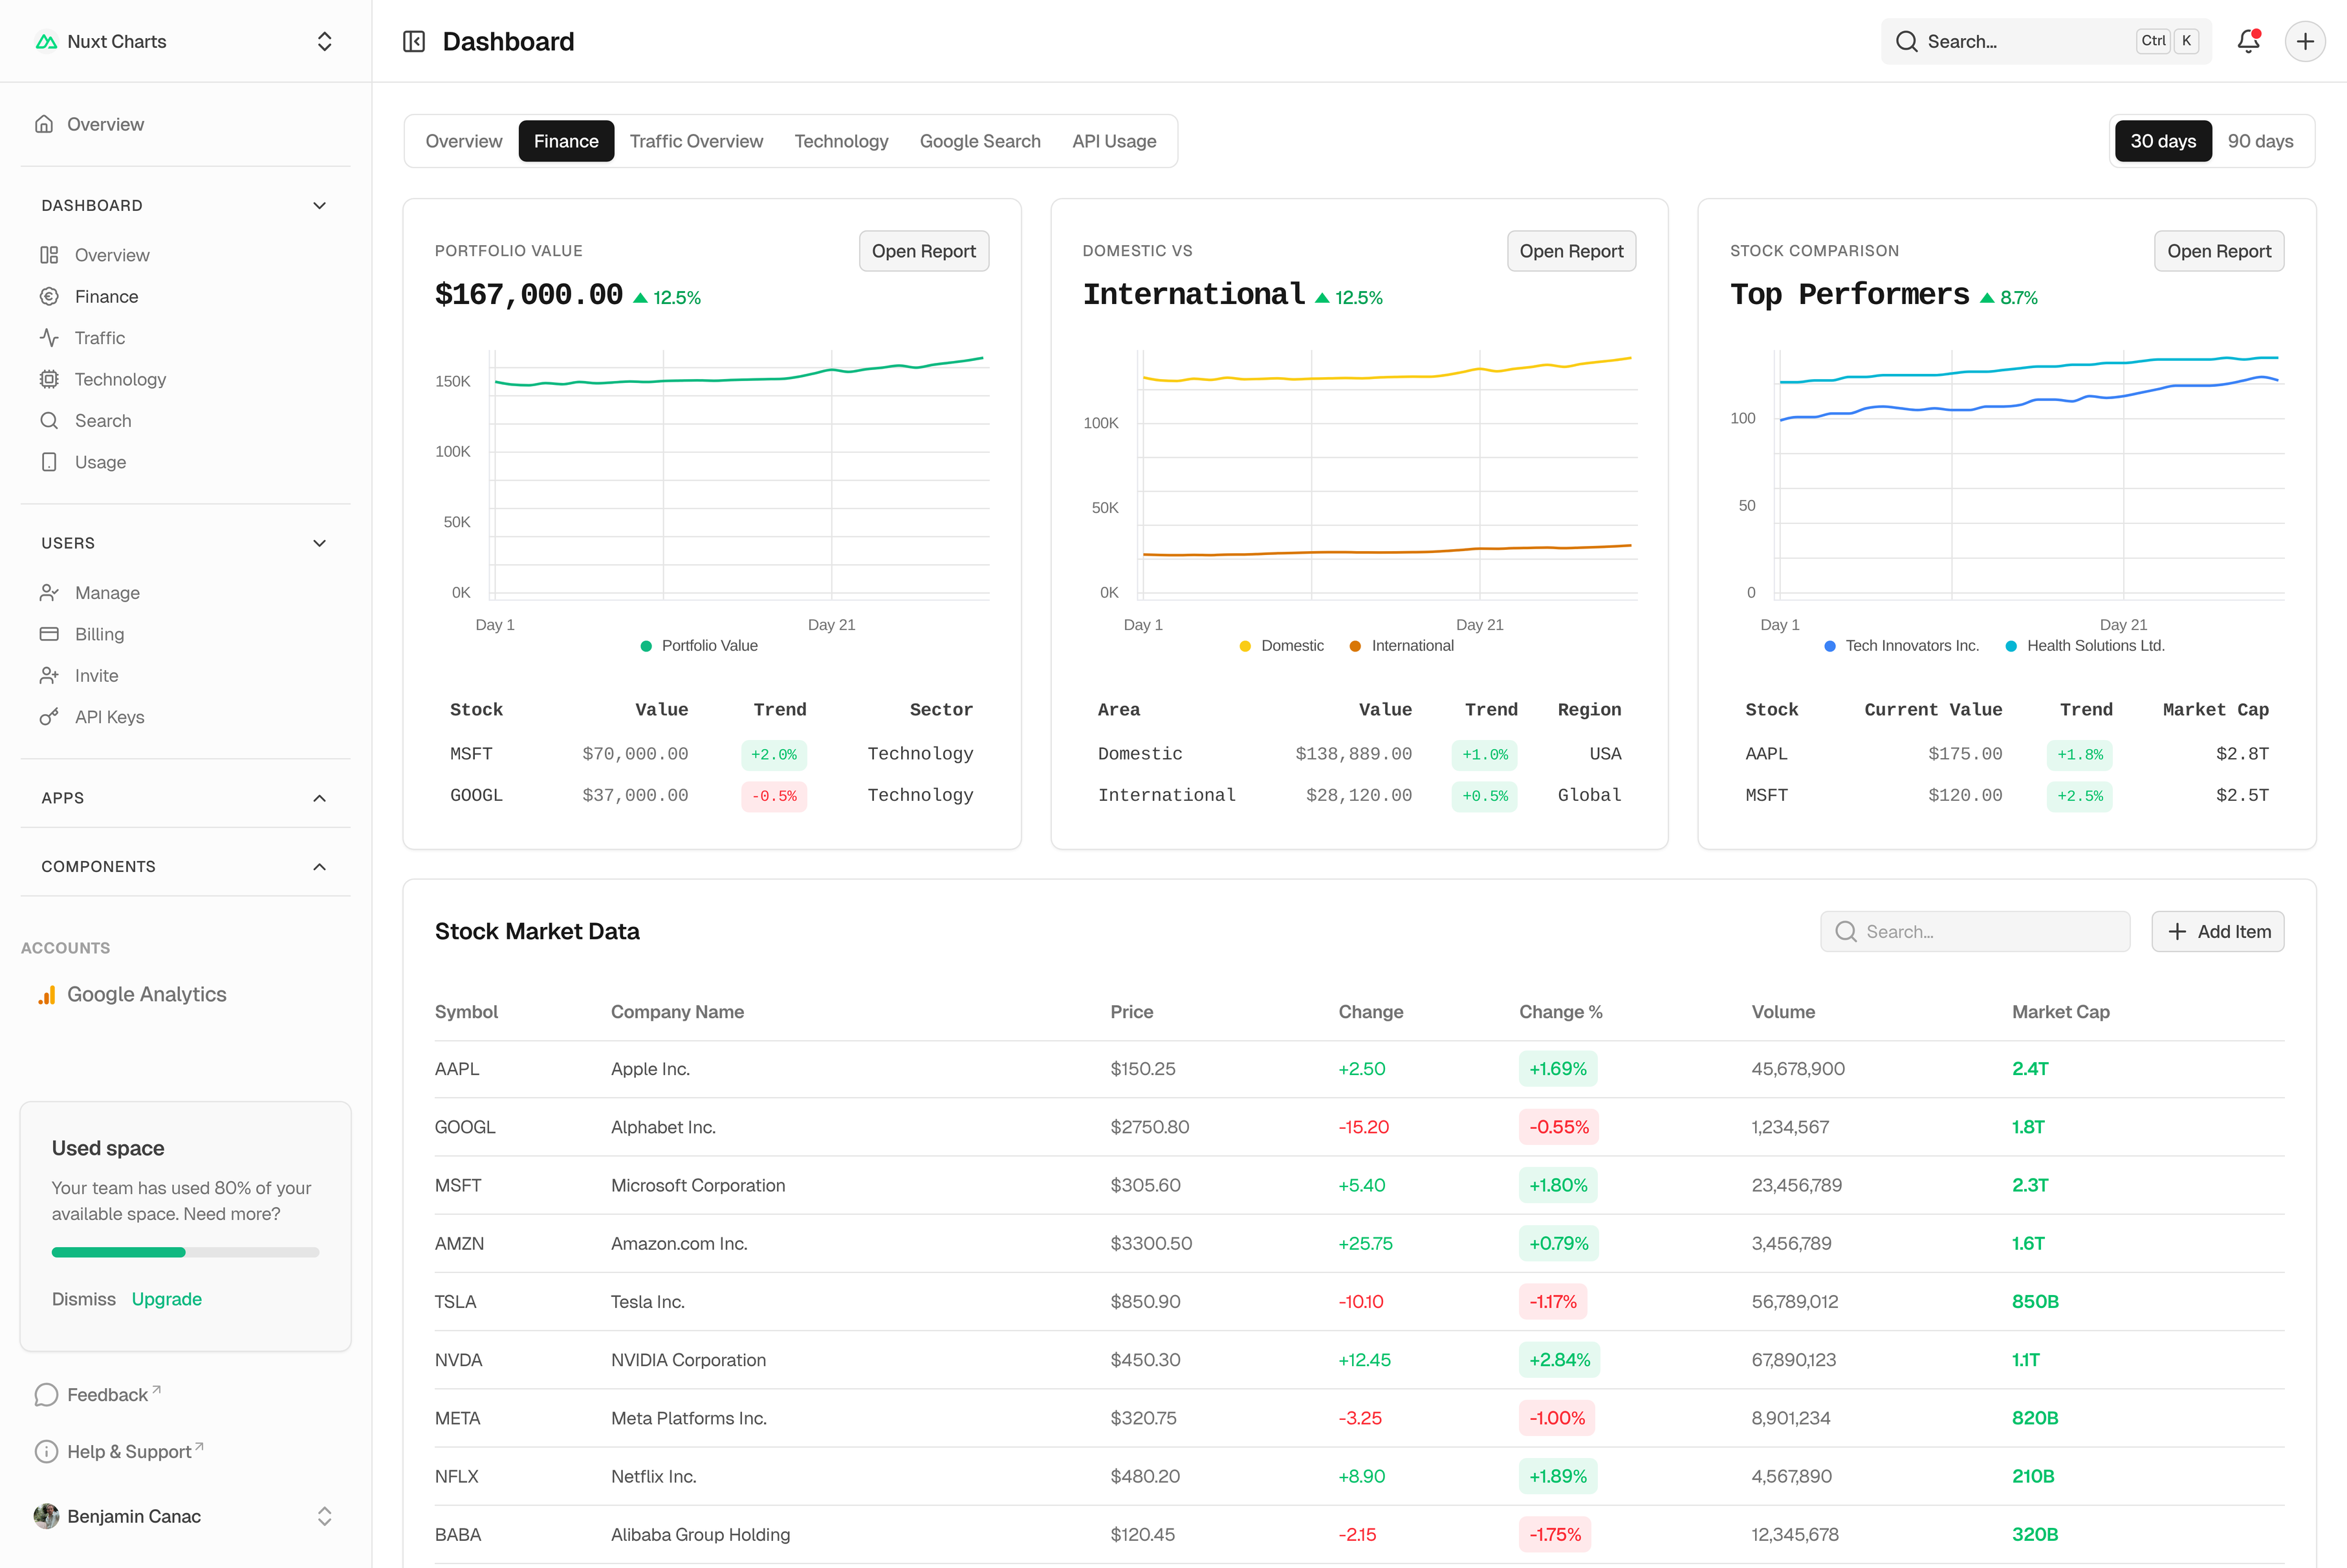
Task: Open API Keys key icon
Action: coord(49,717)
